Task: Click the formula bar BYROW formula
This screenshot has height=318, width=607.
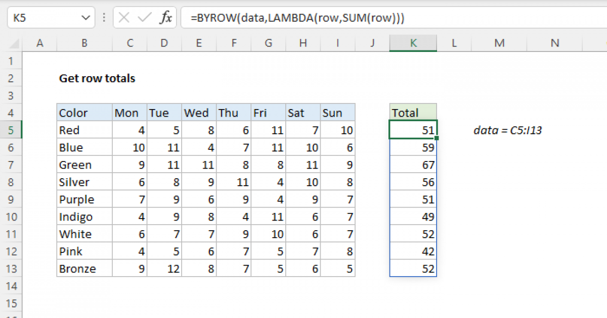Action: click(x=297, y=18)
